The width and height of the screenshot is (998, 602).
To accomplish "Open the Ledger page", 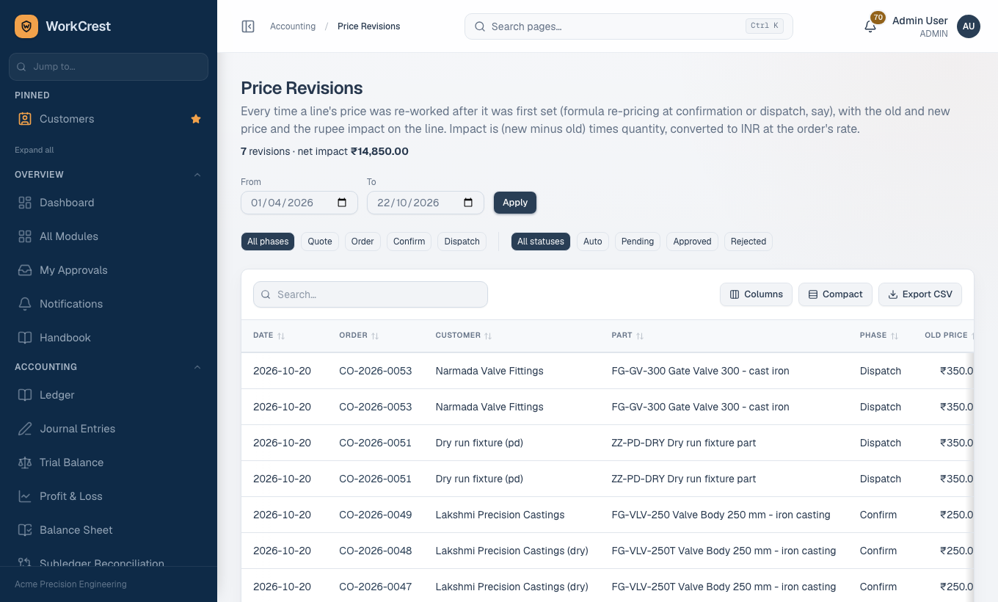I will tap(109, 395).
